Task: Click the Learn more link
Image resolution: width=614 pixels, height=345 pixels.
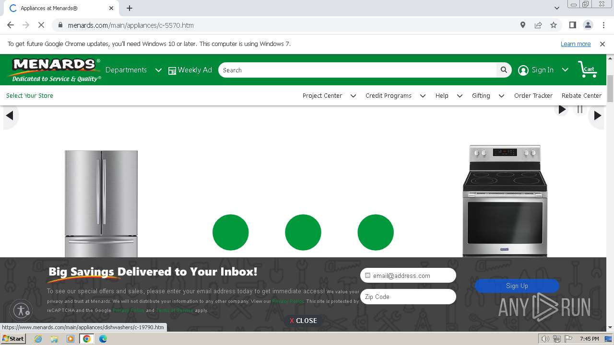Action: click(x=576, y=44)
